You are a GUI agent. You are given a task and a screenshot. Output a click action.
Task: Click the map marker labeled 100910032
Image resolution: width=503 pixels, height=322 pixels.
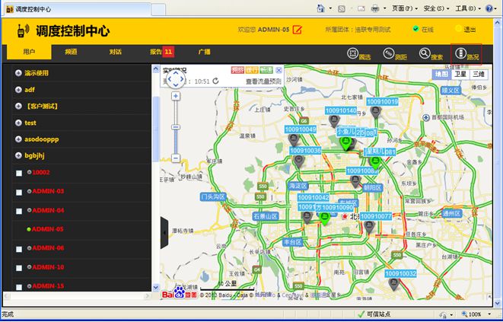pos(393,284)
